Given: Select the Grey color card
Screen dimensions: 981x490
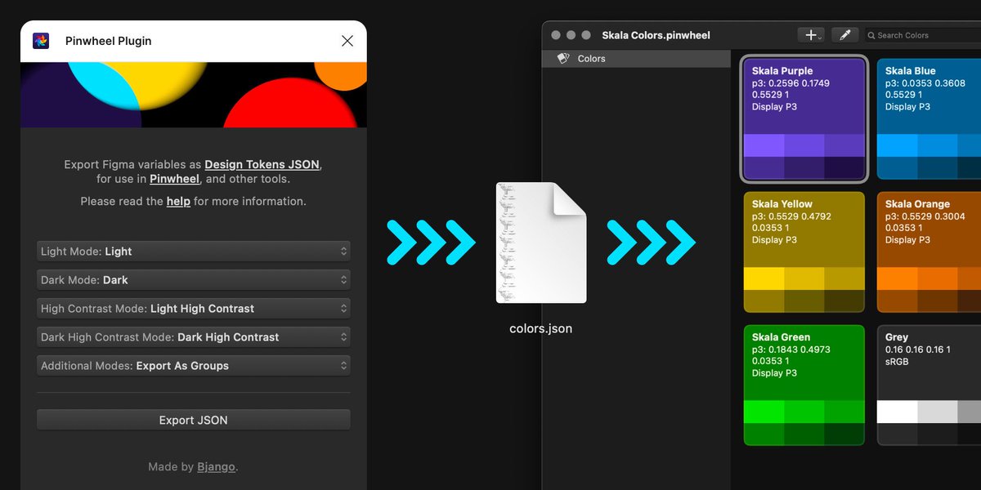Looking at the screenshot, I should [929, 385].
